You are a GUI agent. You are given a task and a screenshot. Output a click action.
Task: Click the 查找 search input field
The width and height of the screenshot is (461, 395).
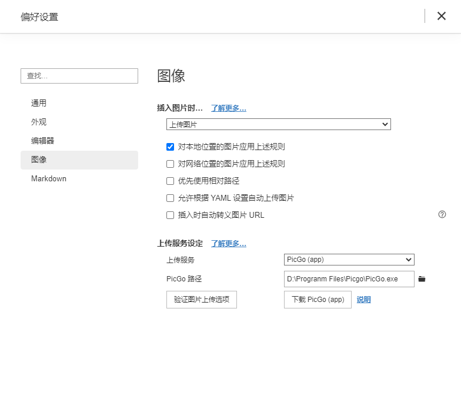[79, 76]
